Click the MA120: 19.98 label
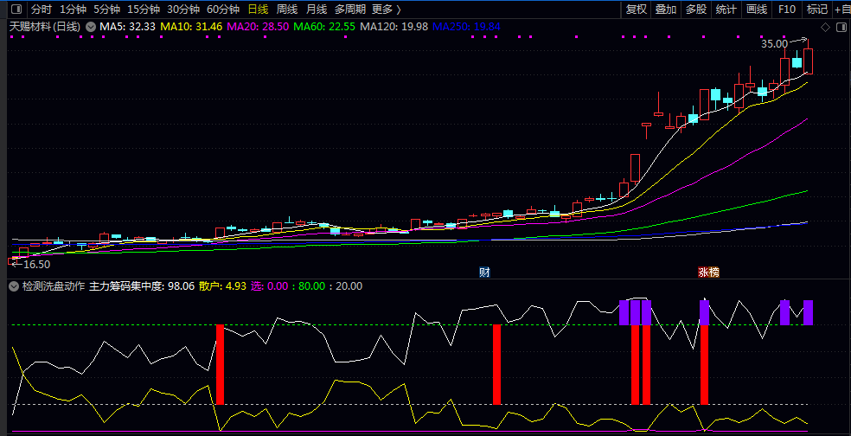The height and width of the screenshot is (436, 851). tap(394, 27)
